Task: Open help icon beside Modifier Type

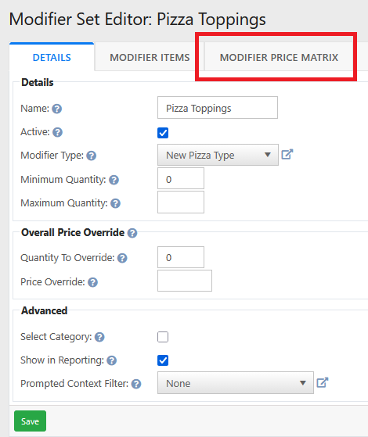Action: tap(92, 156)
